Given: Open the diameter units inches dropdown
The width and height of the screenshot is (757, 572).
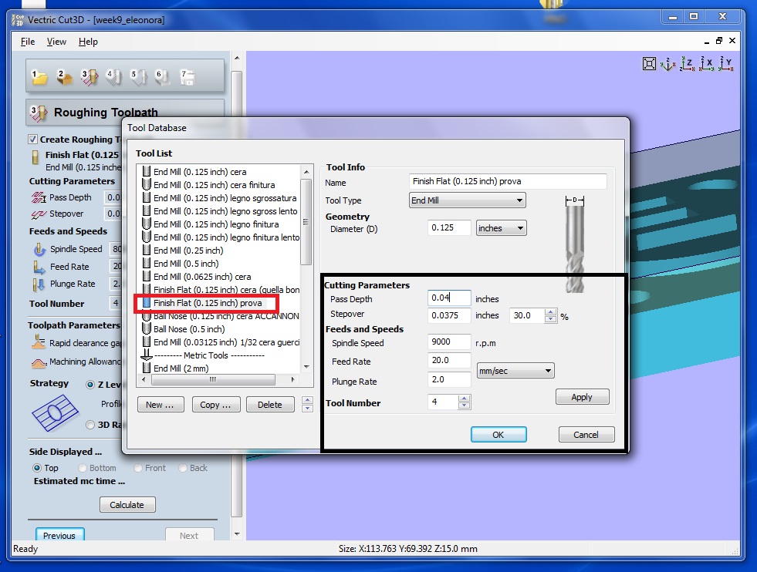Looking at the screenshot, I should [501, 228].
